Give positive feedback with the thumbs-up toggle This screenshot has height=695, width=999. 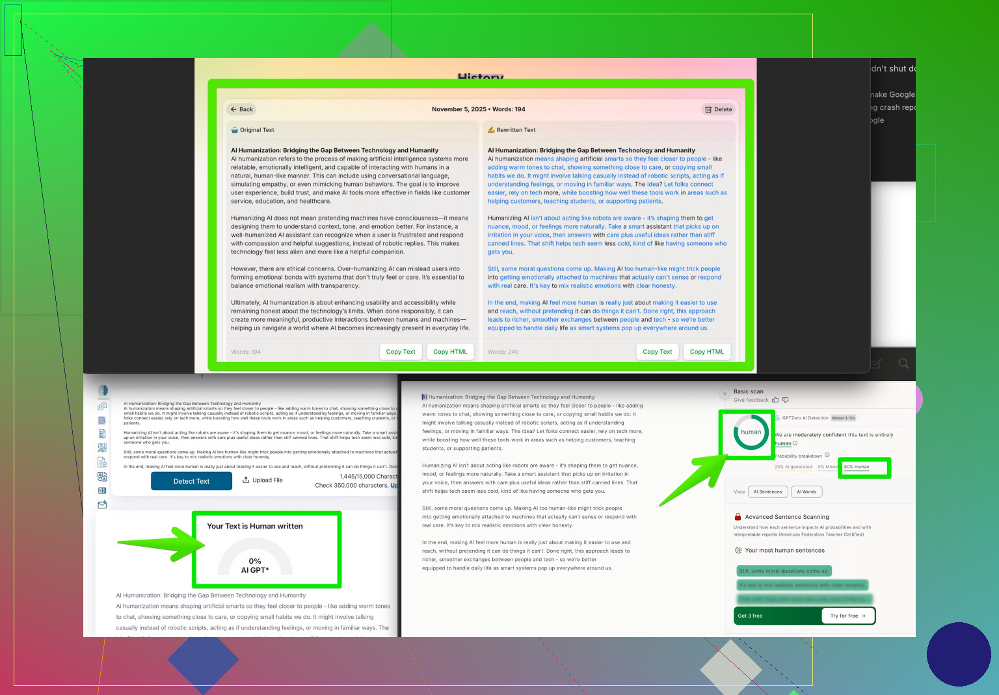pyautogui.click(x=775, y=400)
